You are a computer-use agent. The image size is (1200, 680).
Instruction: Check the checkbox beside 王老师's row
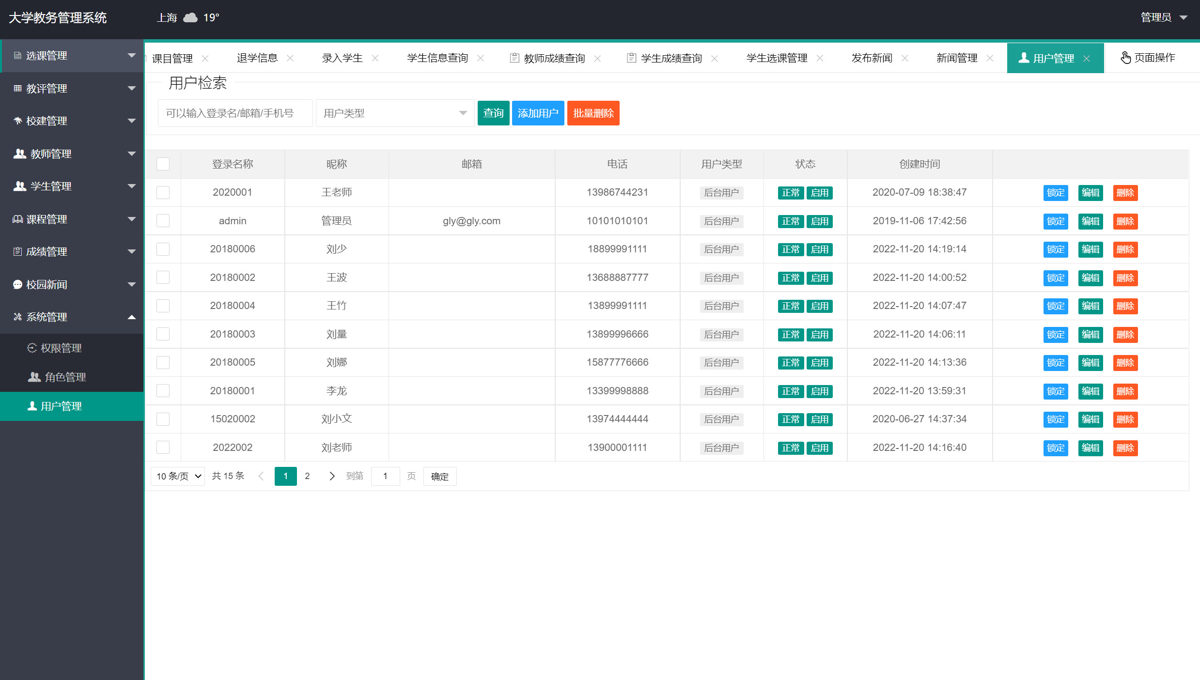(x=163, y=192)
